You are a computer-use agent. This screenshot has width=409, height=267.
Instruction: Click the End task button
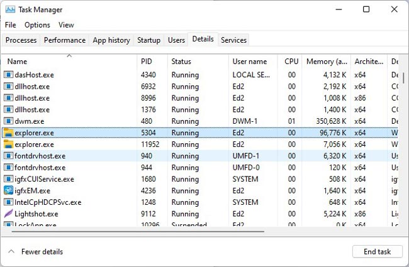click(x=377, y=252)
